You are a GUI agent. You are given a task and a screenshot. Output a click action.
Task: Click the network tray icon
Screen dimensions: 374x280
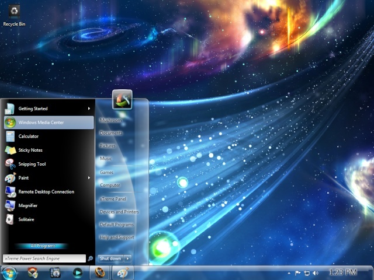[x=307, y=273]
